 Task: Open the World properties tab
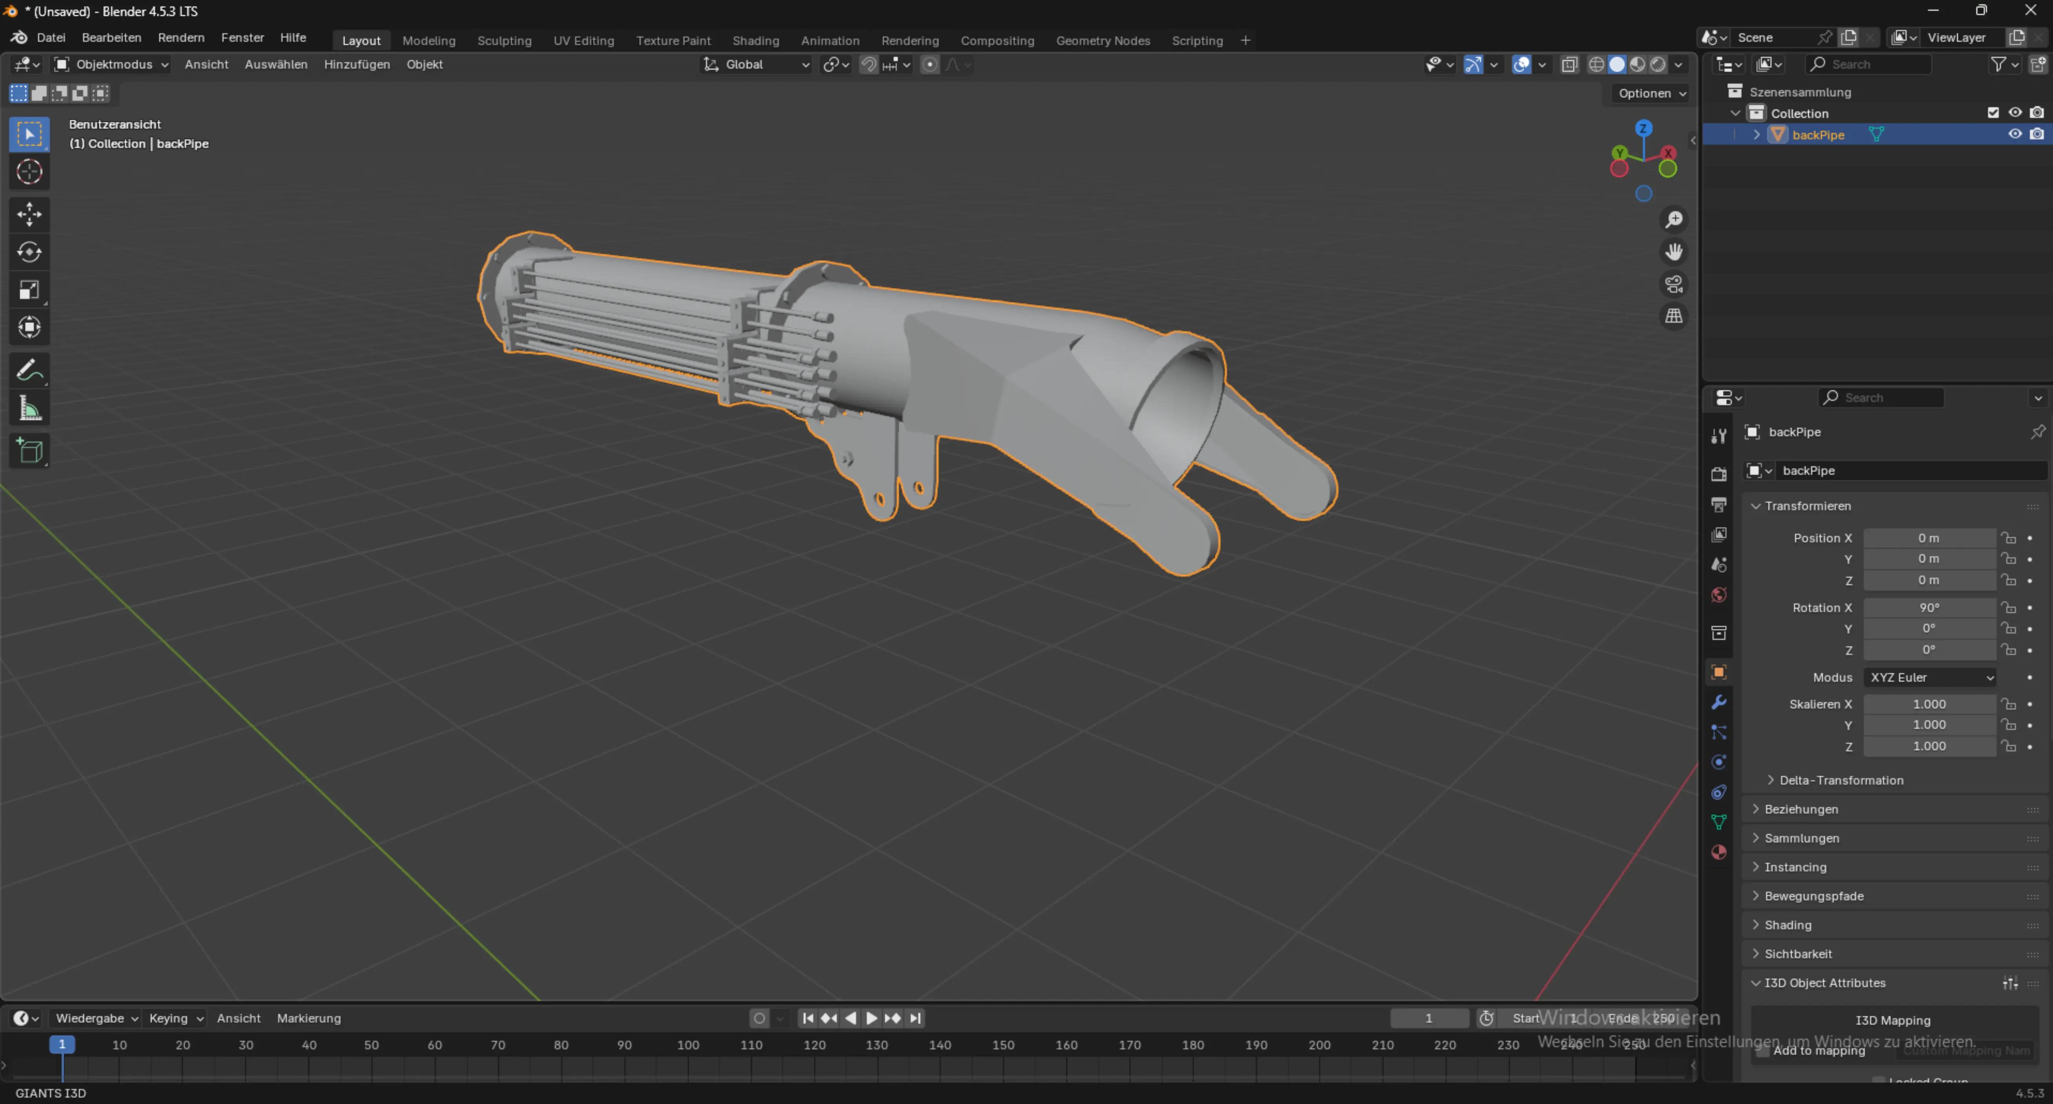pos(1719,595)
